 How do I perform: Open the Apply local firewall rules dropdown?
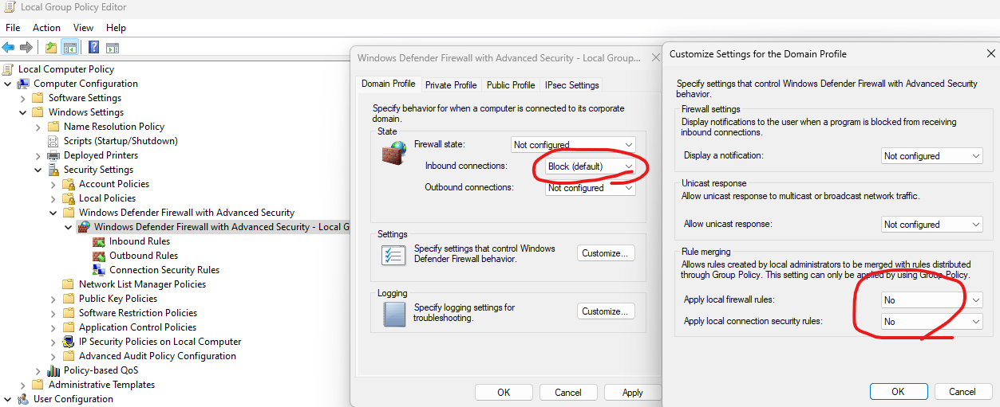[931, 300]
